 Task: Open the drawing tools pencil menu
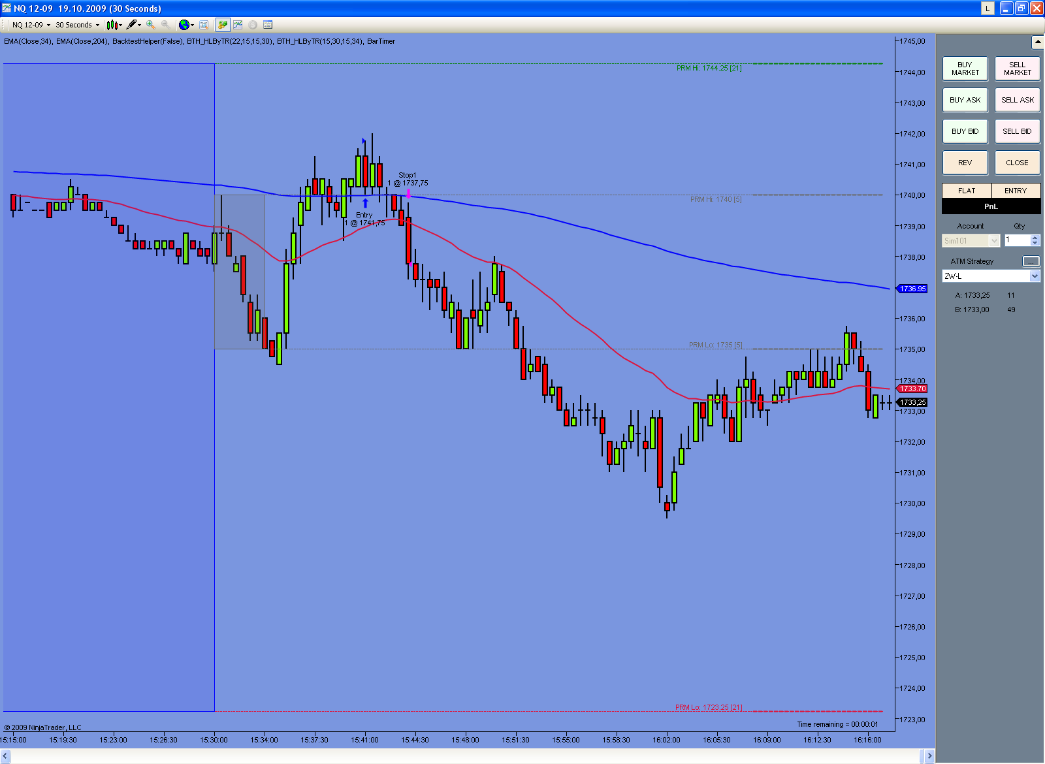click(x=133, y=25)
